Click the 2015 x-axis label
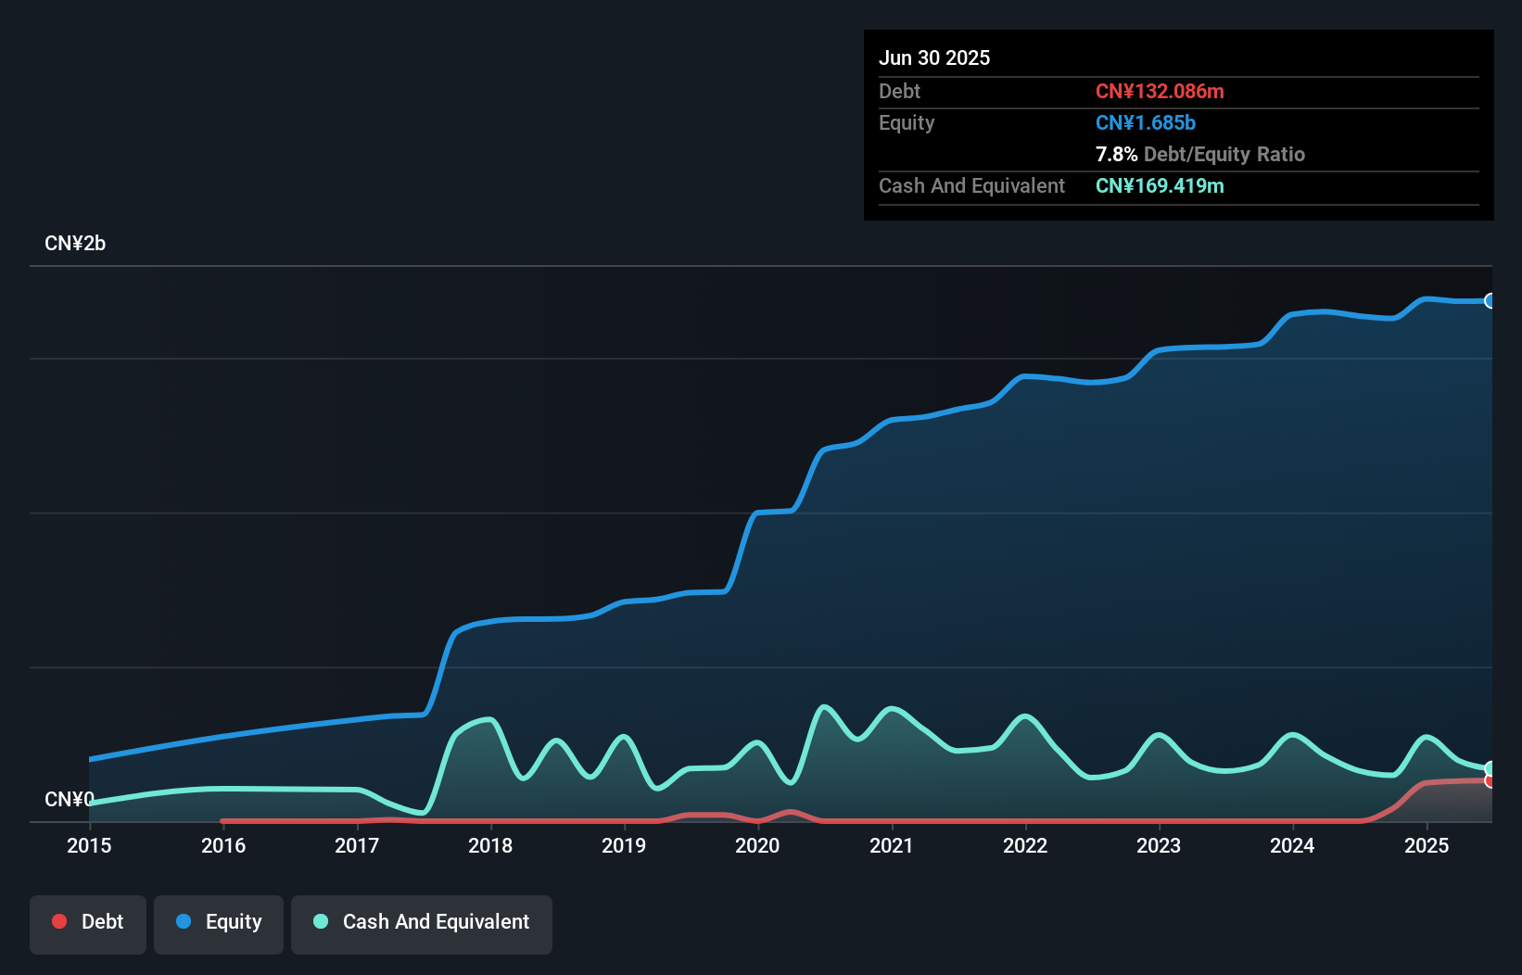1522x975 pixels. [89, 845]
